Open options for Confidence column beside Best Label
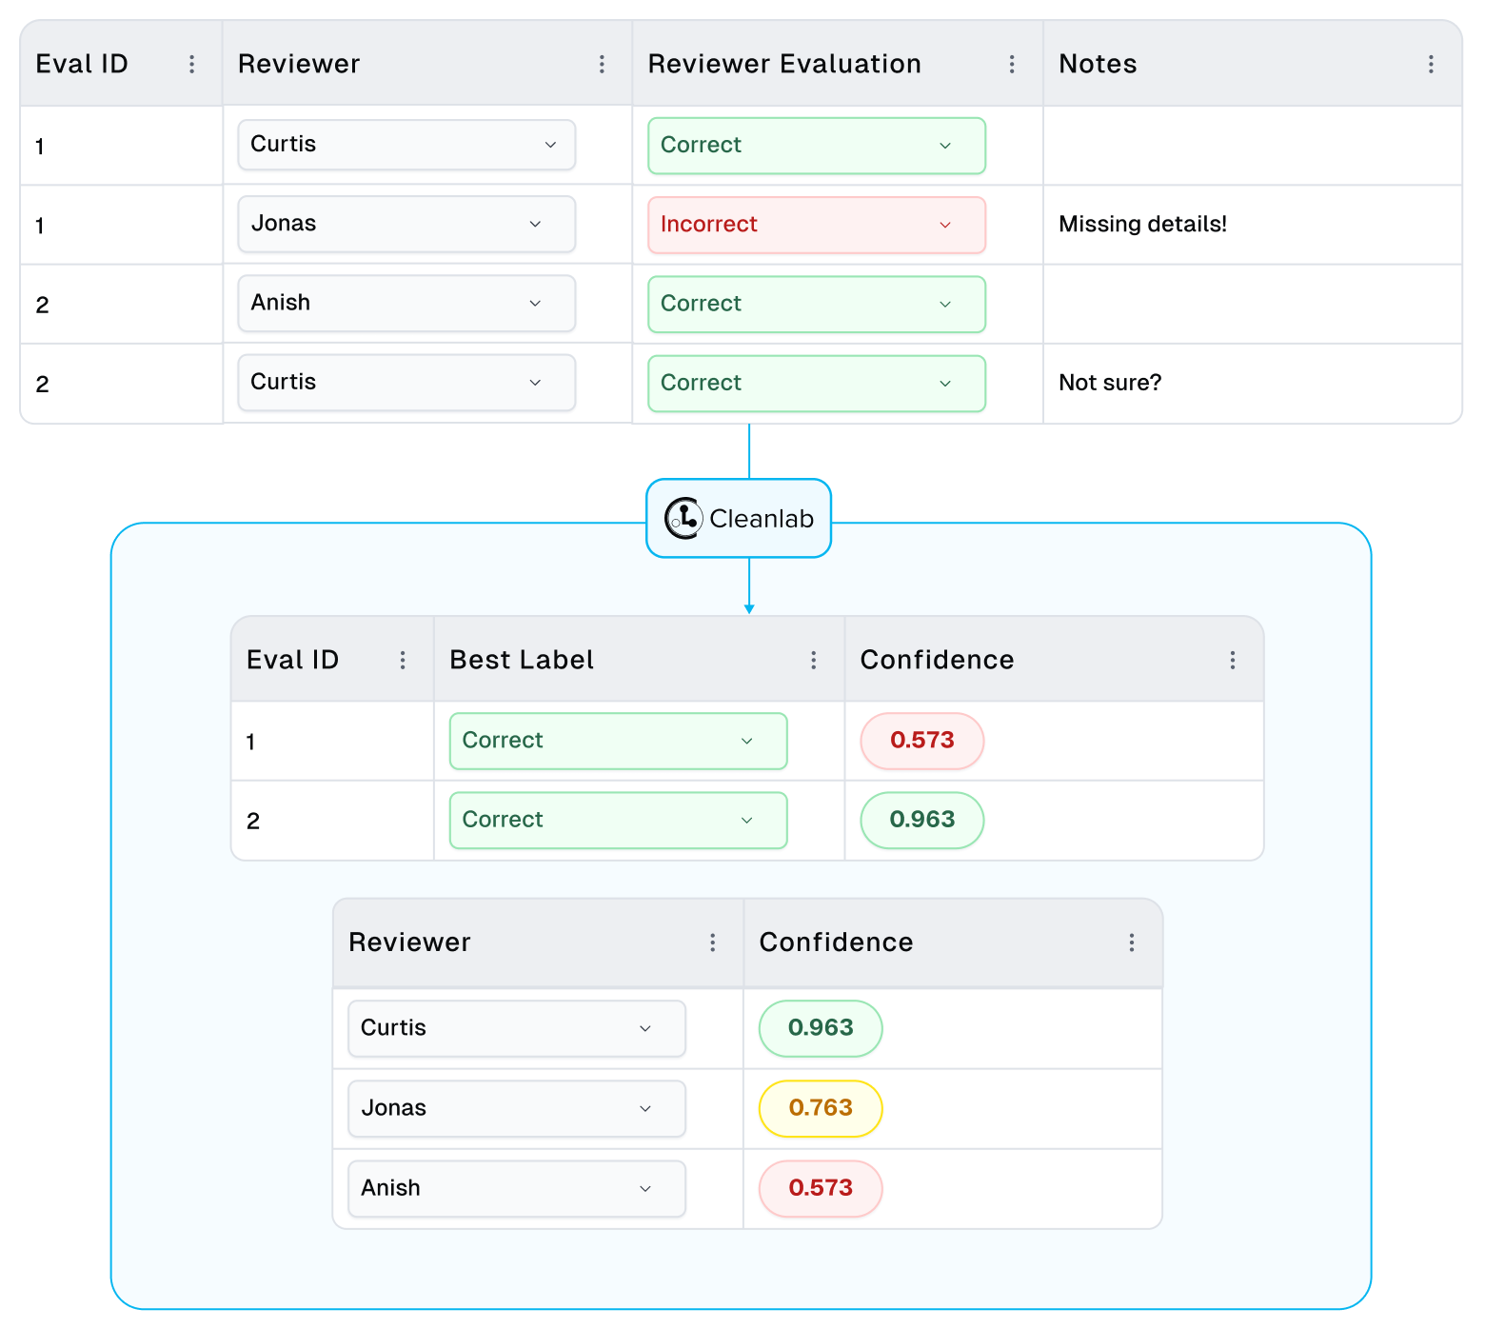The width and height of the screenshot is (1485, 1329). click(1233, 660)
